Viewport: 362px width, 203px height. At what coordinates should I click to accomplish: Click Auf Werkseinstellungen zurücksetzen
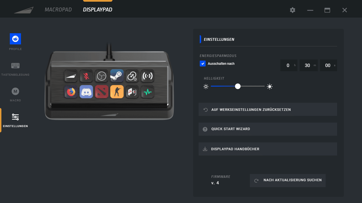[267, 109]
